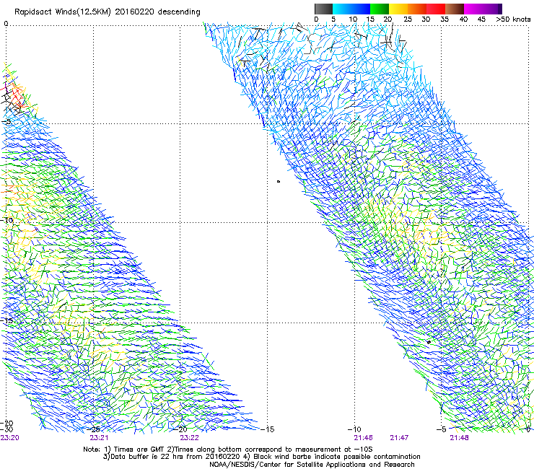The image size is (534, 469).
Task: Click the '21:46' time label
Action: click(x=363, y=438)
